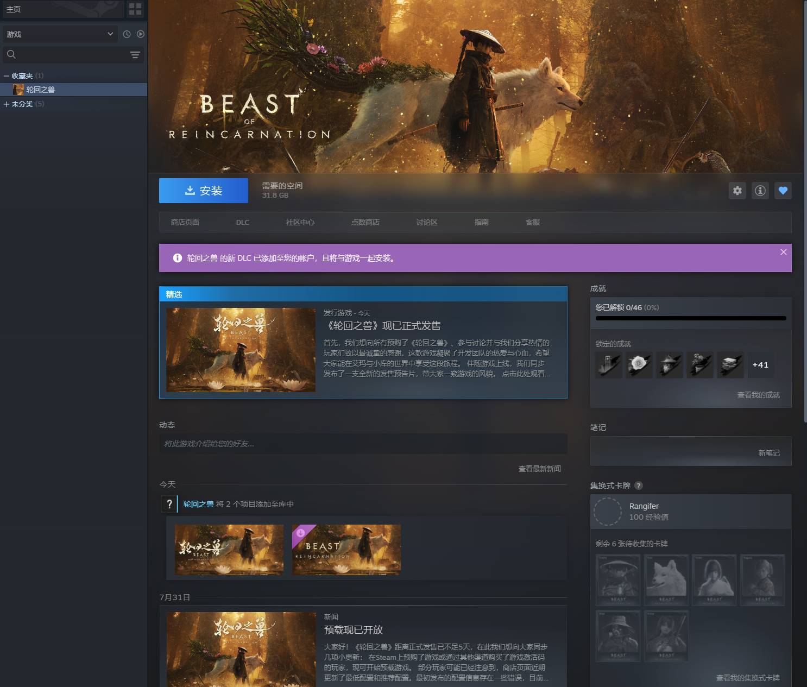Viewport: 807px width, 687px height.
Task: Click the fifth locked achievement icon
Action: tap(730, 364)
